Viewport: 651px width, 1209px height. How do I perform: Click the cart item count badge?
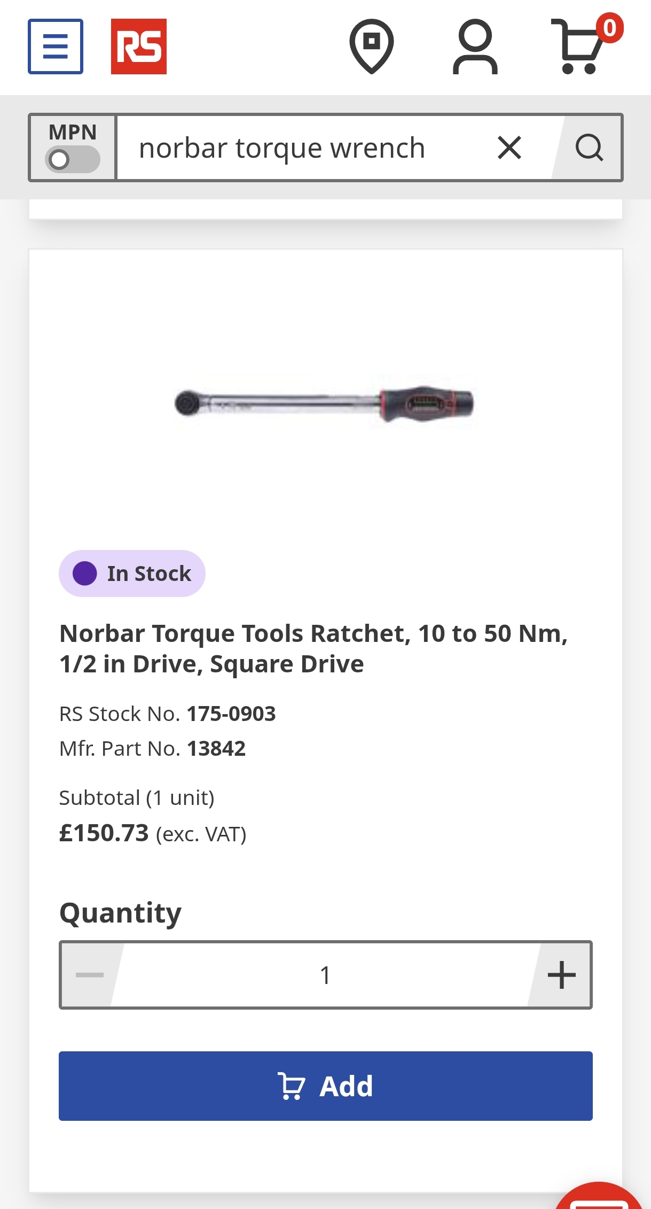click(609, 28)
